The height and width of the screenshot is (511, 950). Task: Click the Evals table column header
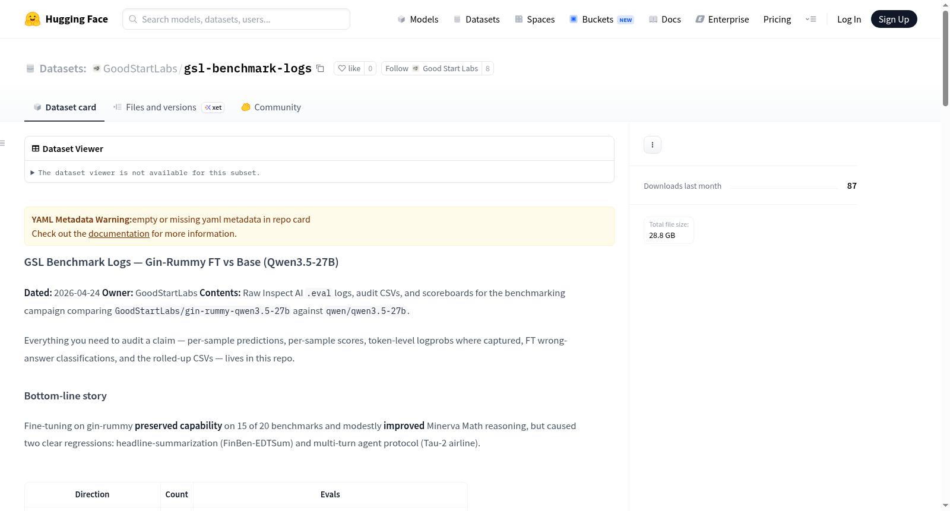pos(330,494)
